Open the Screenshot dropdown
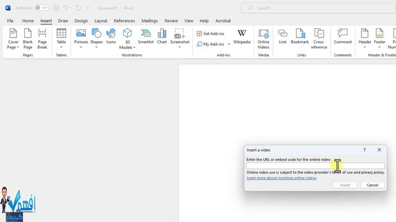 tap(179, 39)
